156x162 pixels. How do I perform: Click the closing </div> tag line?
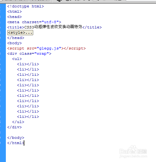pos(14,127)
